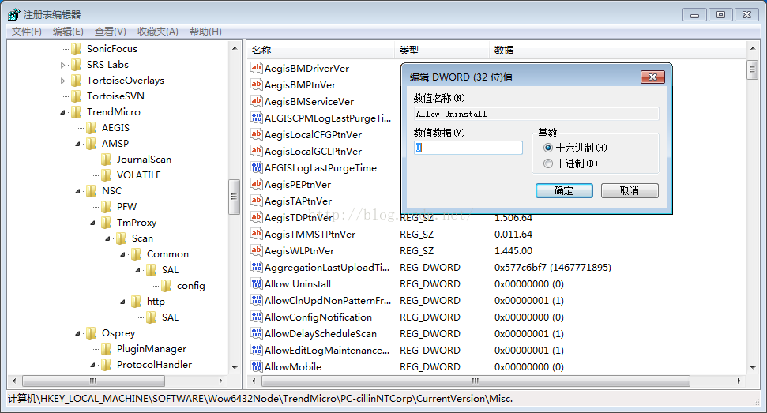Click the PluginManager folder icon
The height and width of the screenshot is (413, 767).
tap(106, 349)
